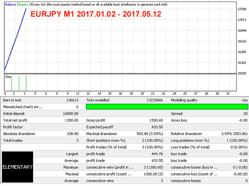Image resolution: width=249 pixels, height=186 pixels.
Task: Click Long positions value 1 (100.00%)
Action: click(237, 140)
